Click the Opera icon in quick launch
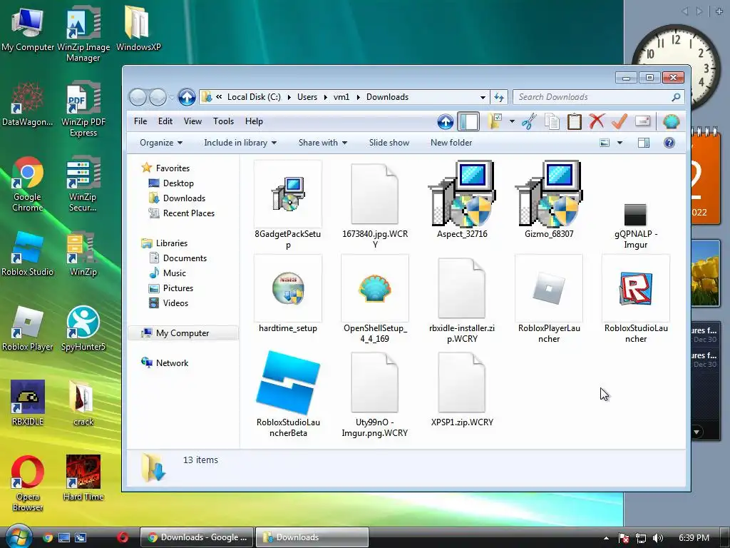The height and width of the screenshot is (548, 730). click(123, 537)
